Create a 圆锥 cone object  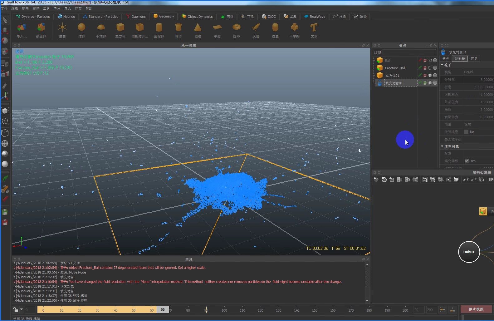coord(198,28)
